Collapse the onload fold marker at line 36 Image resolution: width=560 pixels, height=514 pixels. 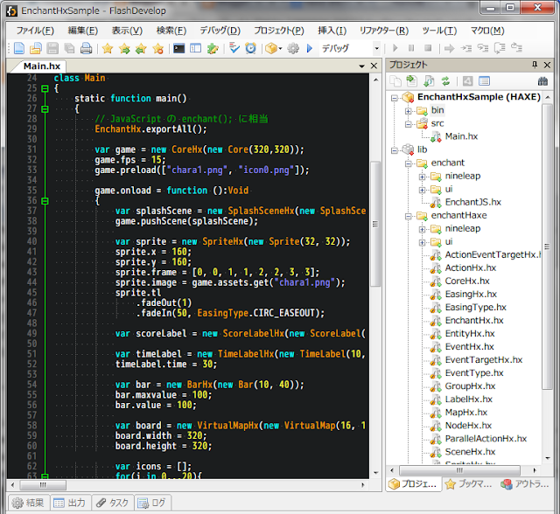pos(45,201)
